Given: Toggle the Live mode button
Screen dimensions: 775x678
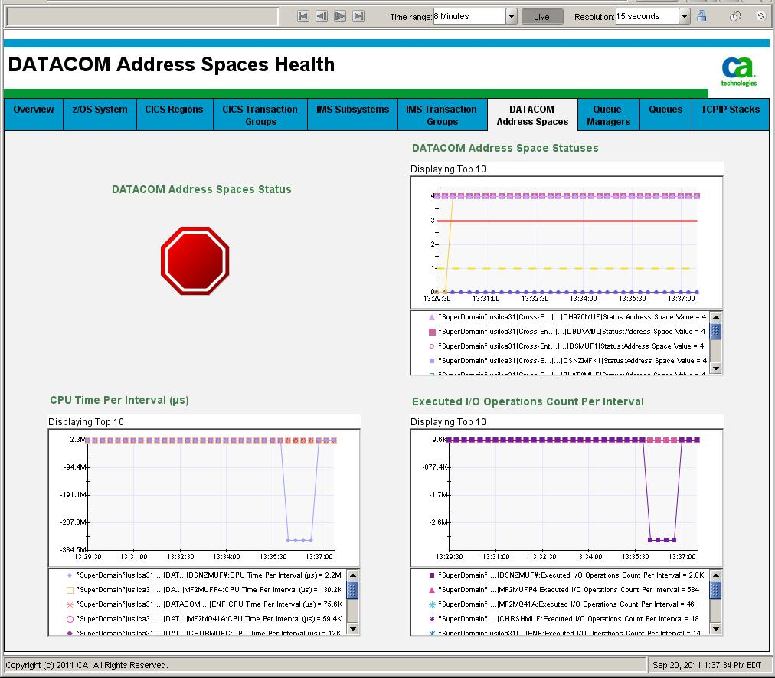Looking at the screenshot, I should [x=541, y=17].
